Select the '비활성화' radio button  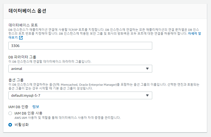tap(10, 125)
